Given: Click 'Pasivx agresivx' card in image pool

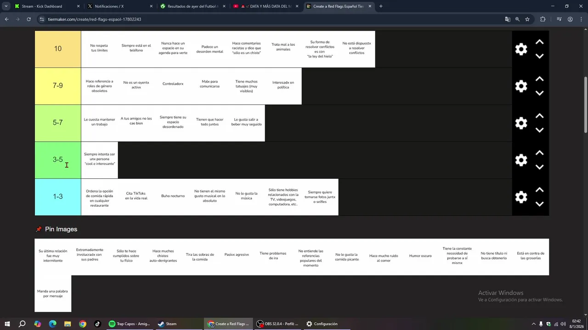Looking at the screenshot, I should click(x=237, y=257).
